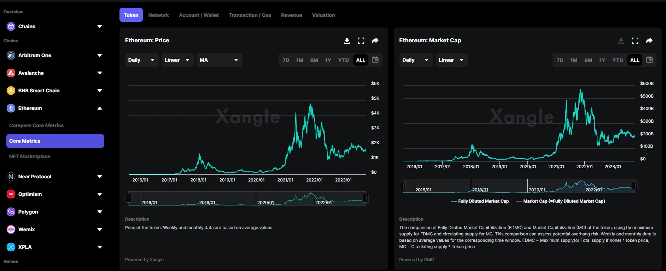Open Linear scale dropdown on Market Cap chart
This screenshot has height=271, width=666.
[452, 60]
